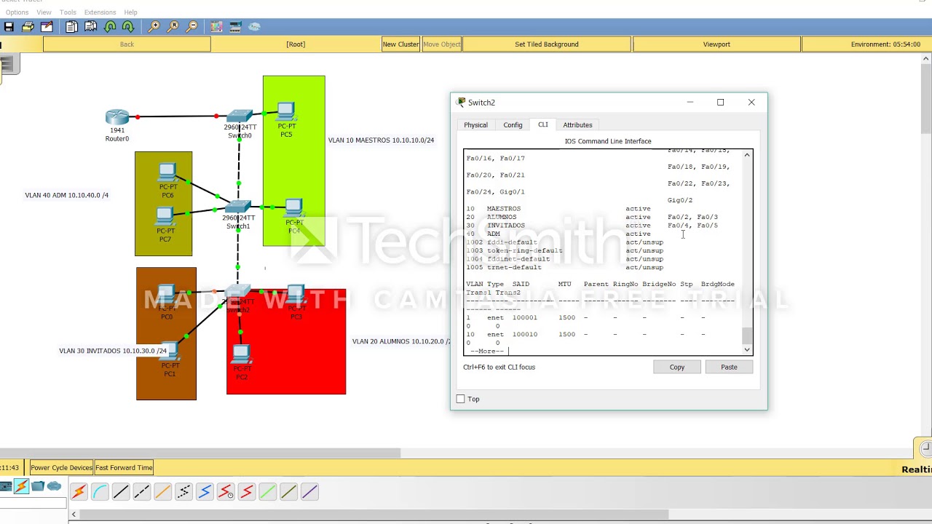Click the cloud icon in the toolbar

click(x=254, y=27)
